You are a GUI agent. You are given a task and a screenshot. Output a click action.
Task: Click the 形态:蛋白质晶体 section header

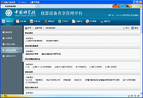tap(82, 46)
